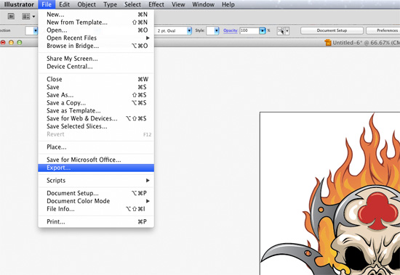This screenshot has width=400, height=275.
Task: Click the yellow minimize window button
Action: coord(11,43)
